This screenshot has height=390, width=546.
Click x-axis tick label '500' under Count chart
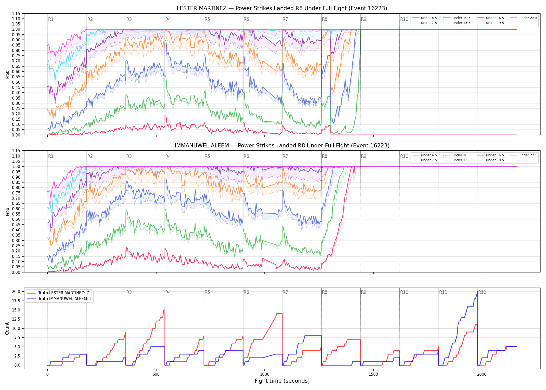click(x=156, y=374)
